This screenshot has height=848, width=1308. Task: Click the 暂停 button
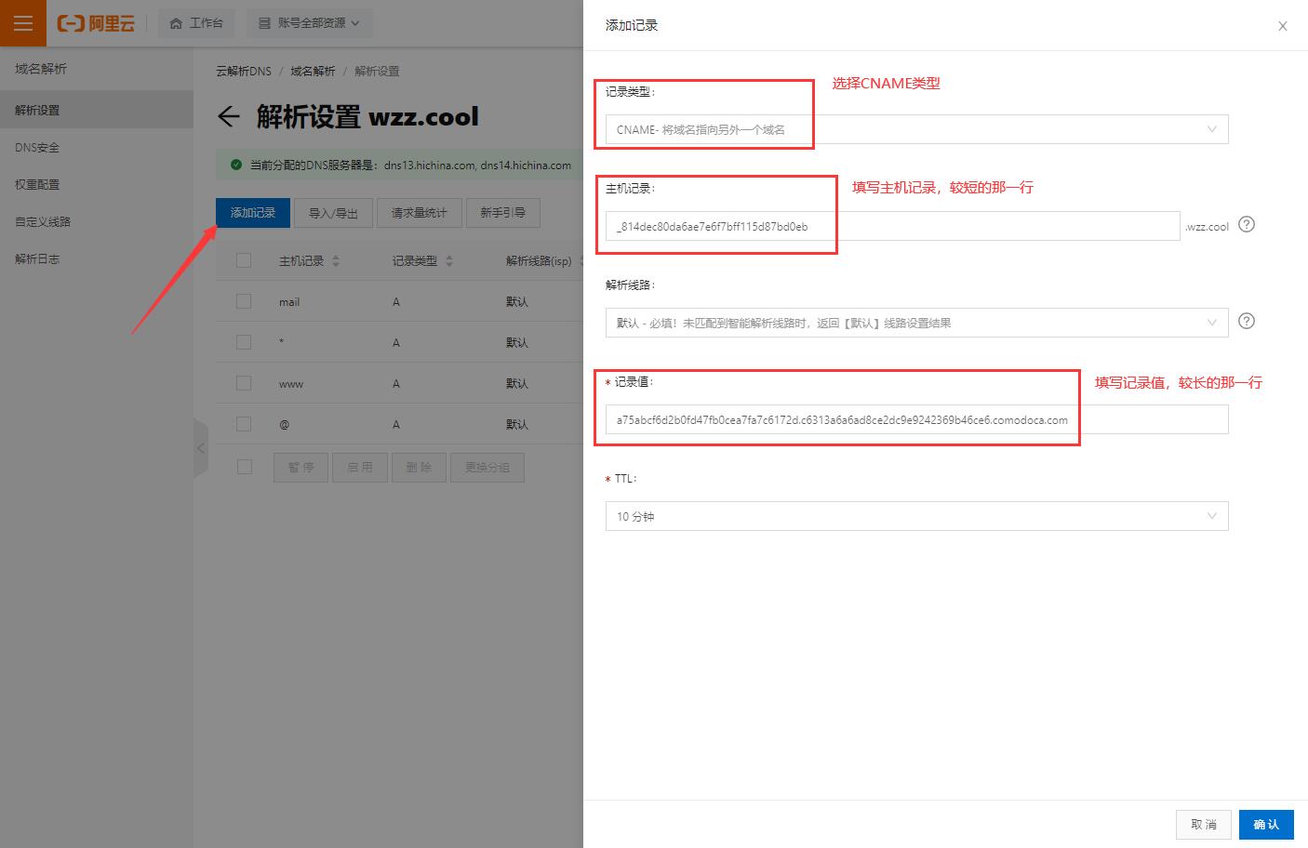(x=300, y=467)
